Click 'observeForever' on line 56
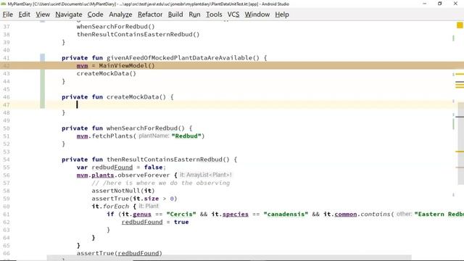464x261 pixels. 144,175
